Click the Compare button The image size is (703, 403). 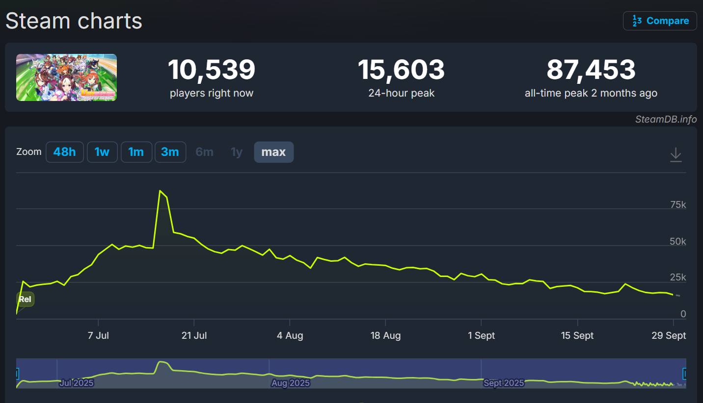(660, 21)
